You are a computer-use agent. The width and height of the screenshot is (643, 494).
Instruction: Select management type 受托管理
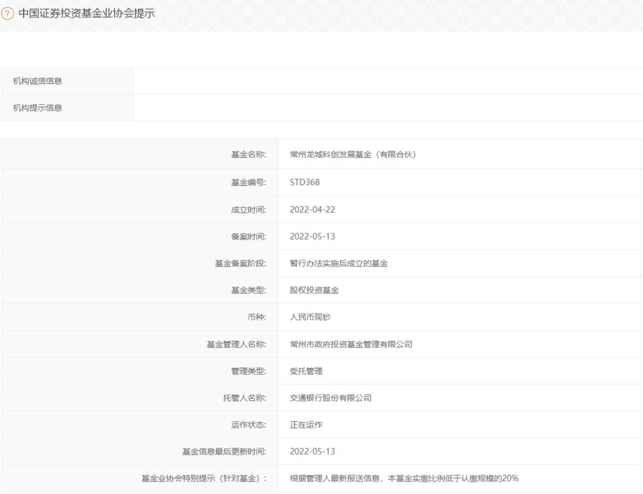coord(306,371)
